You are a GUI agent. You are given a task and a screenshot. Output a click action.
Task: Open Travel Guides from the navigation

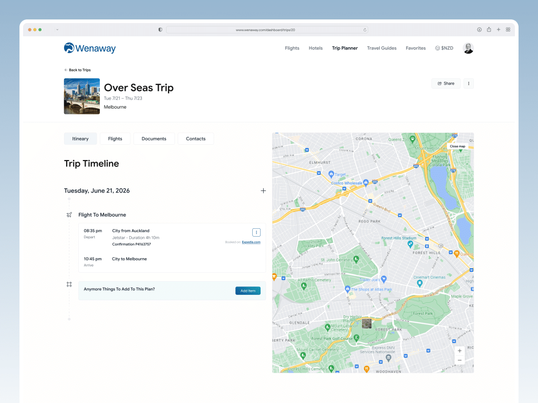381,48
